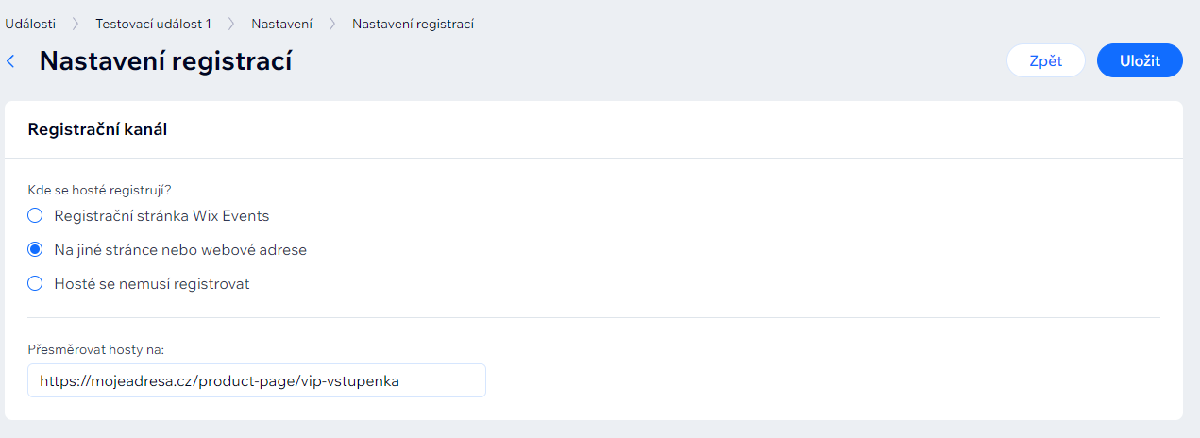Open the Události breadcrumb link
1200x438 pixels.
click(29, 24)
